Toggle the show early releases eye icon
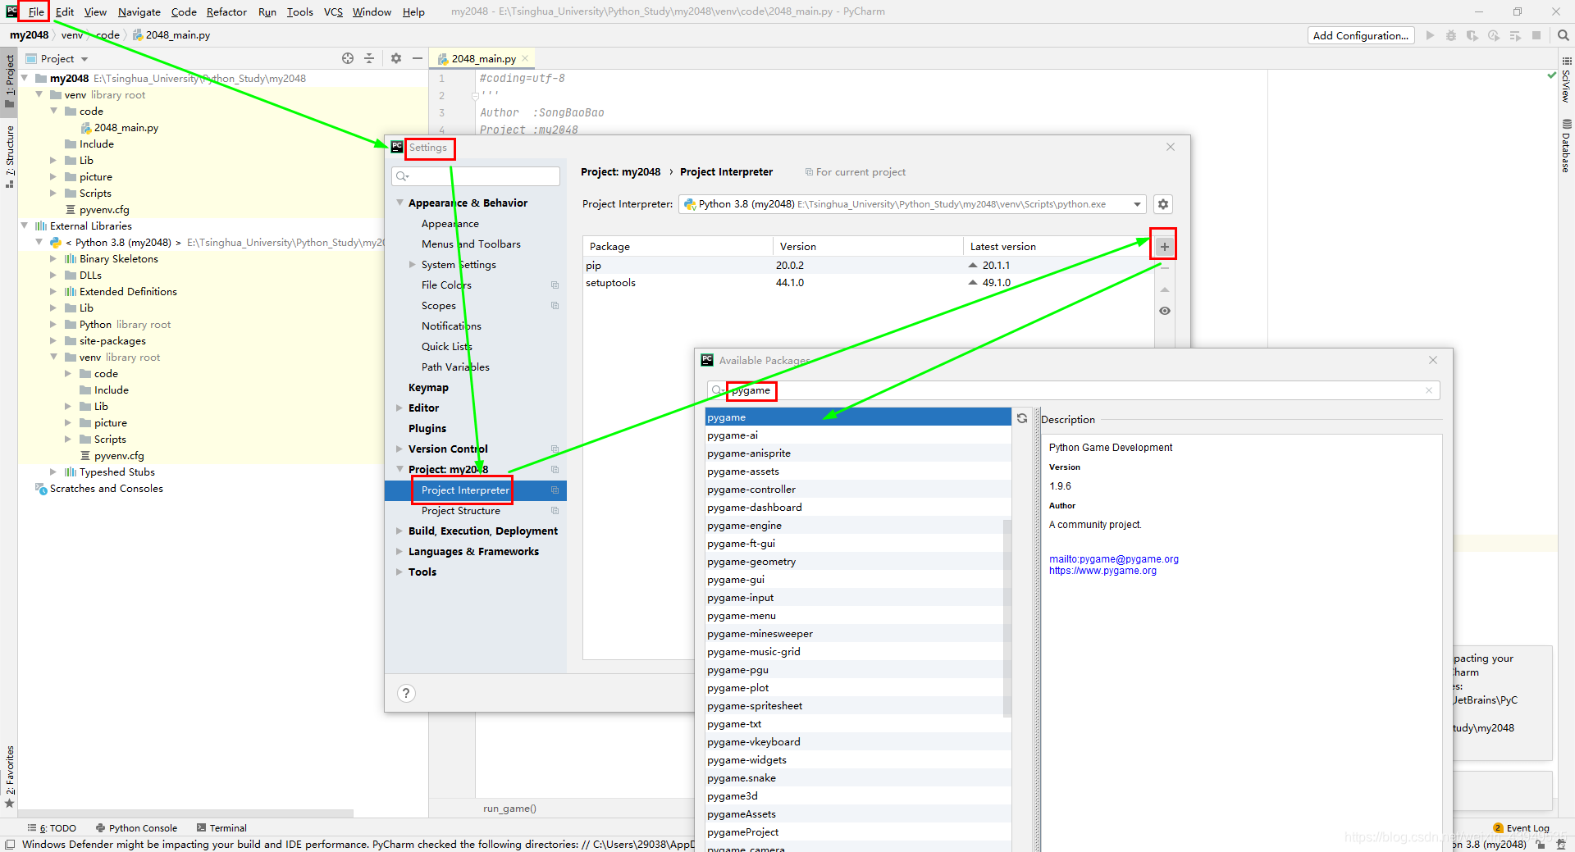 coord(1164,311)
